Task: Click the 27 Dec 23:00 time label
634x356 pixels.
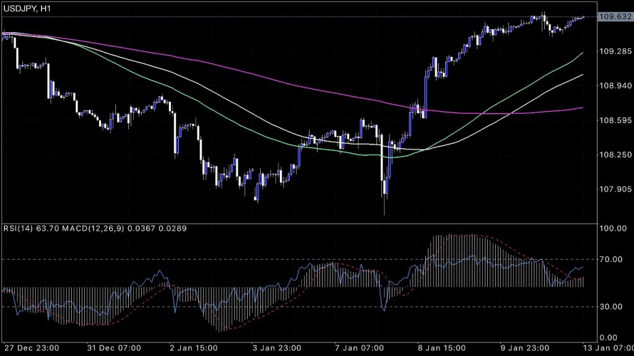Action: pos(32,347)
